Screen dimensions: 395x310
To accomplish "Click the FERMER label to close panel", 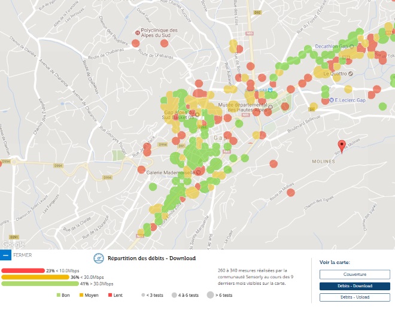I will (x=22, y=255).
